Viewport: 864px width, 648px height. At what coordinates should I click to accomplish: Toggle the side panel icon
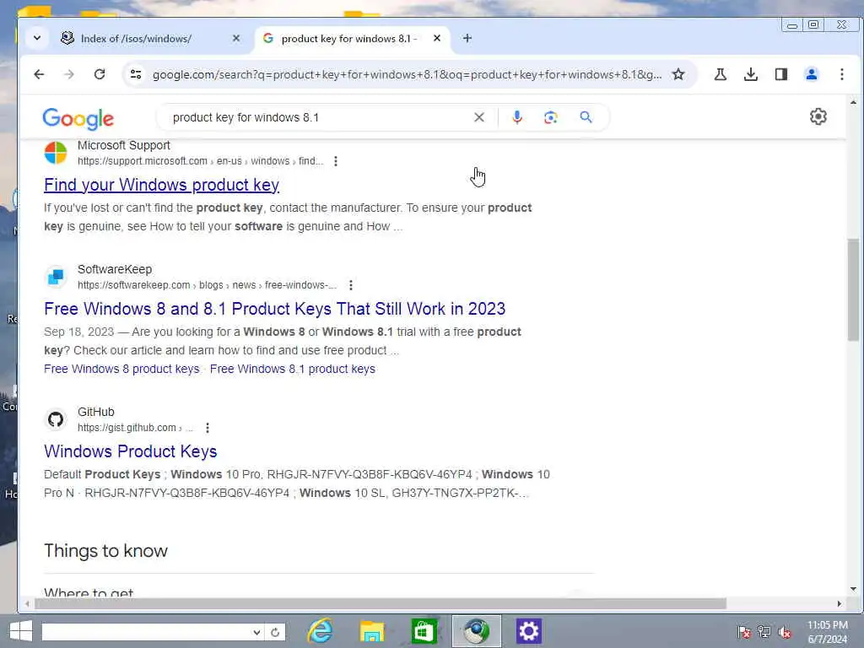[780, 74]
